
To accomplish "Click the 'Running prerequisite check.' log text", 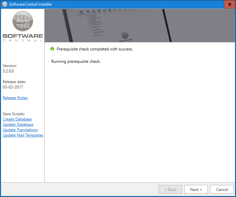I will click(76, 61).
